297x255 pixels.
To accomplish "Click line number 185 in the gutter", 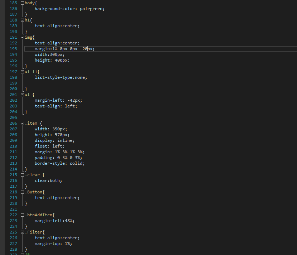I will pos(14,3).
